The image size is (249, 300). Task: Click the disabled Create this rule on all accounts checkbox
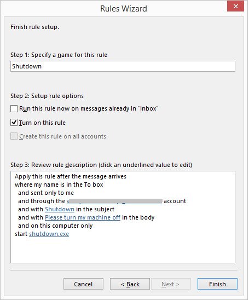click(x=14, y=136)
